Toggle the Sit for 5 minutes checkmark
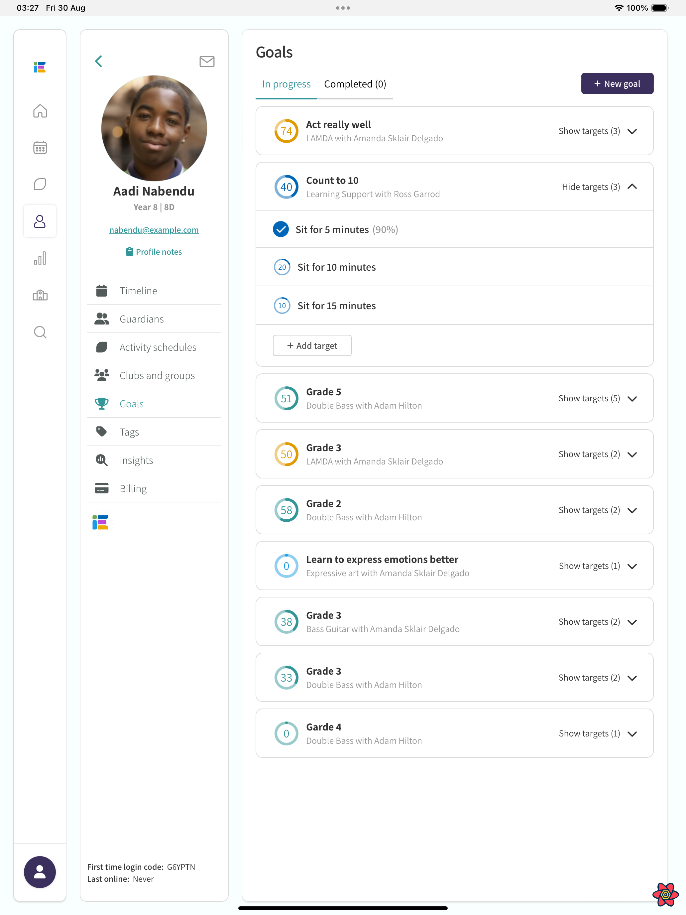 point(281,229)
